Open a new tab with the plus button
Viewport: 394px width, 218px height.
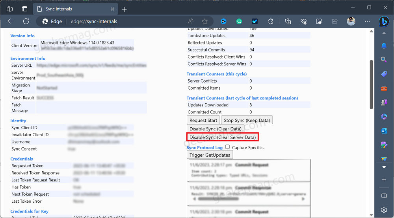[x=124, y=9]
